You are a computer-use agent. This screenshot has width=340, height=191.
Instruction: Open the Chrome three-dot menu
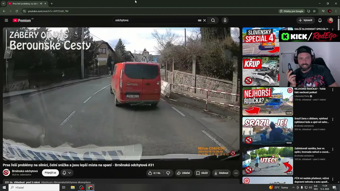pos(336,11)
